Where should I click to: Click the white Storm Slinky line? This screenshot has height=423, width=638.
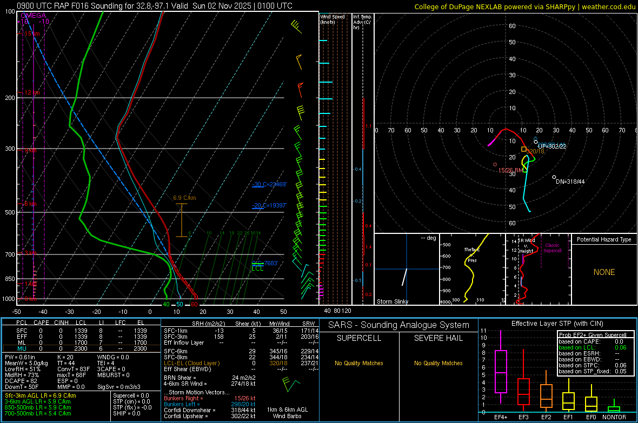404,277
